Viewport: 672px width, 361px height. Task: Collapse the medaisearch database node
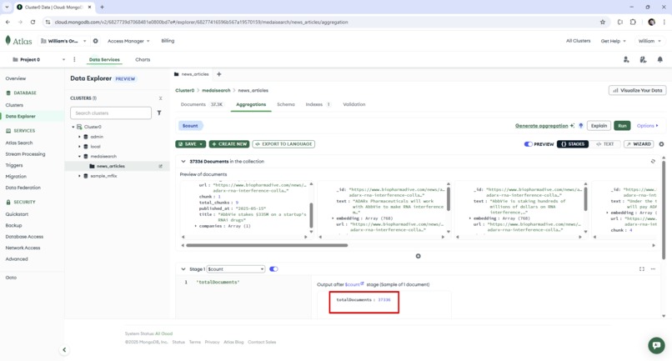click(79, 157)
